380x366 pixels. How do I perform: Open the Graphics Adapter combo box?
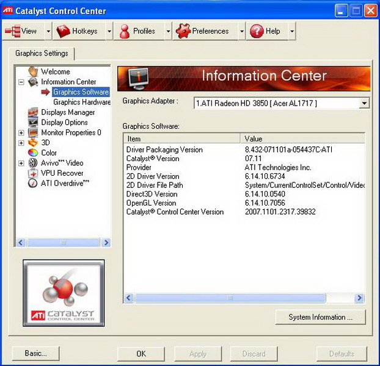click(282, 103)
